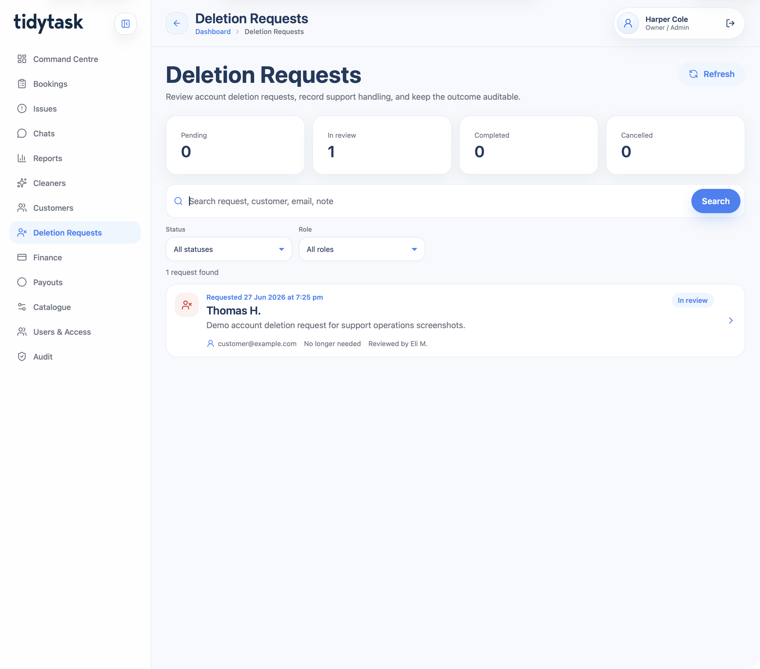Go to Audit in the sidebar

(x=75, y=356)
